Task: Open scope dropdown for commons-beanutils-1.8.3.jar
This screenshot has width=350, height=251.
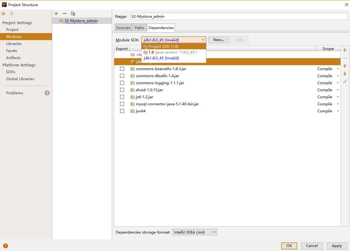Action: [x=338, y=69]
